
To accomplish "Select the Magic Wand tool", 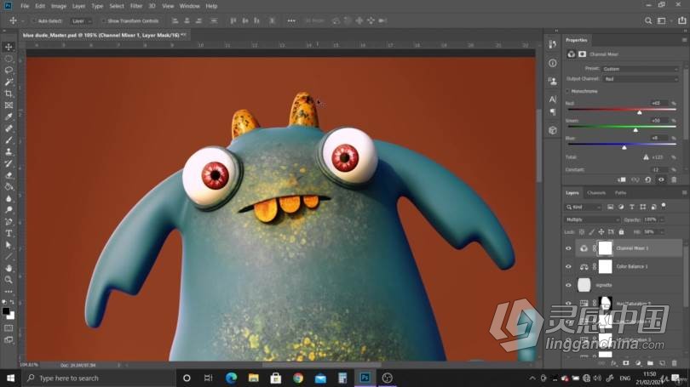I will [x=9, y=82].
